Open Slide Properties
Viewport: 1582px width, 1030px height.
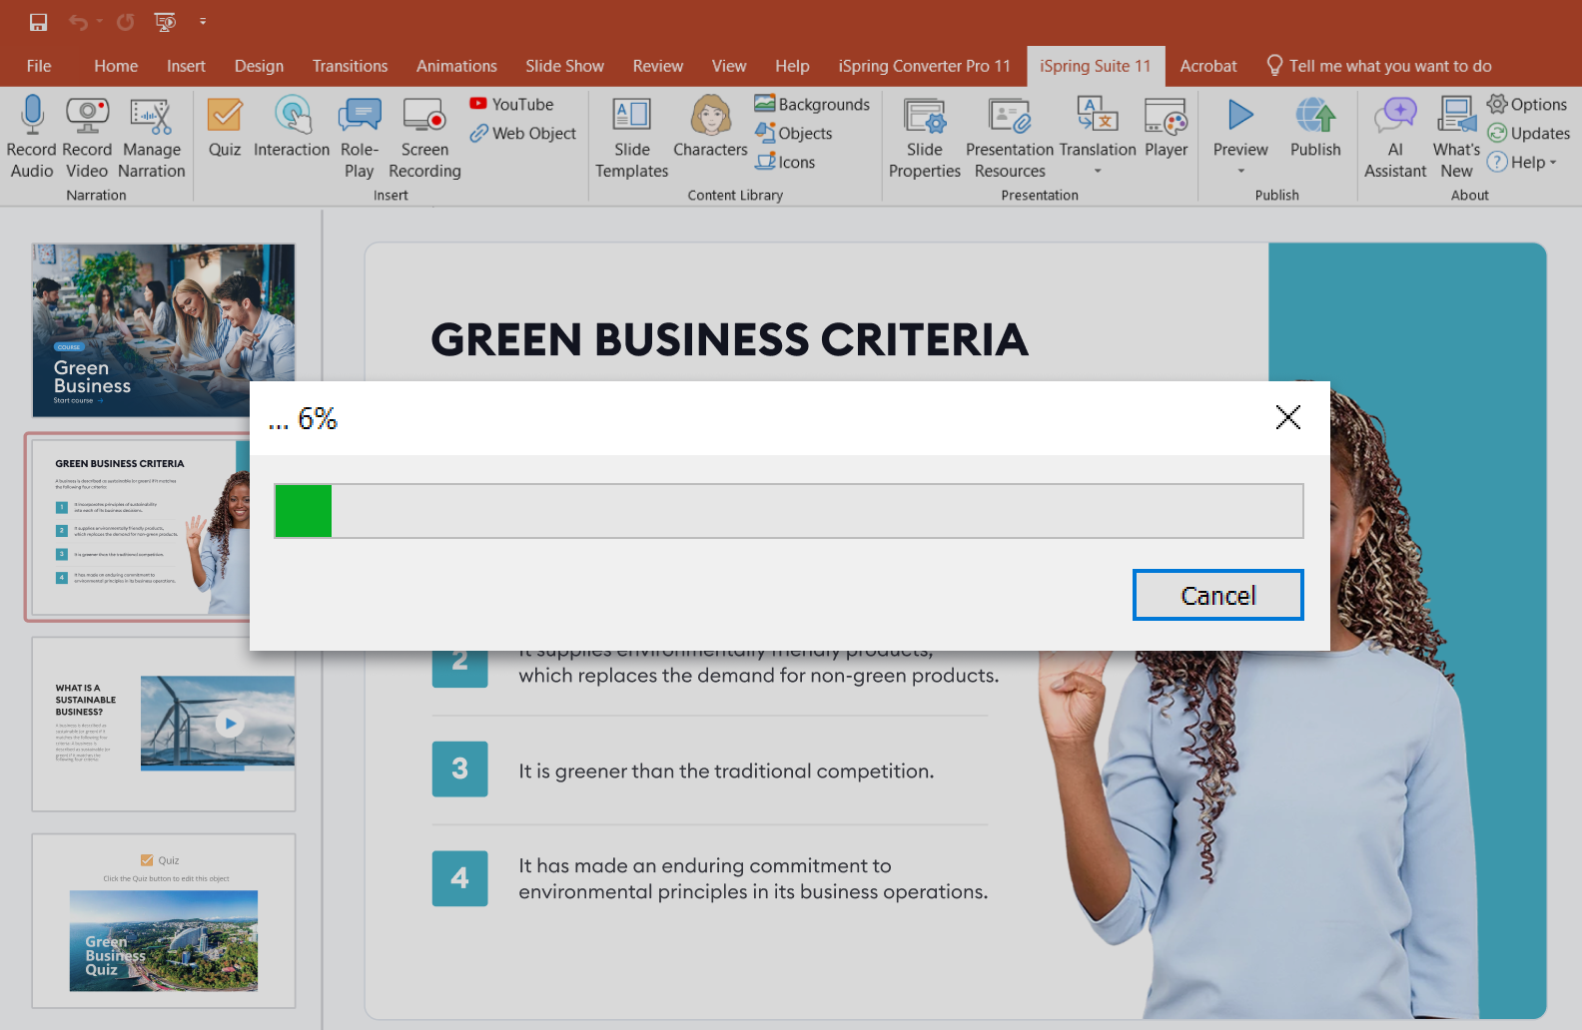point(924,117)
